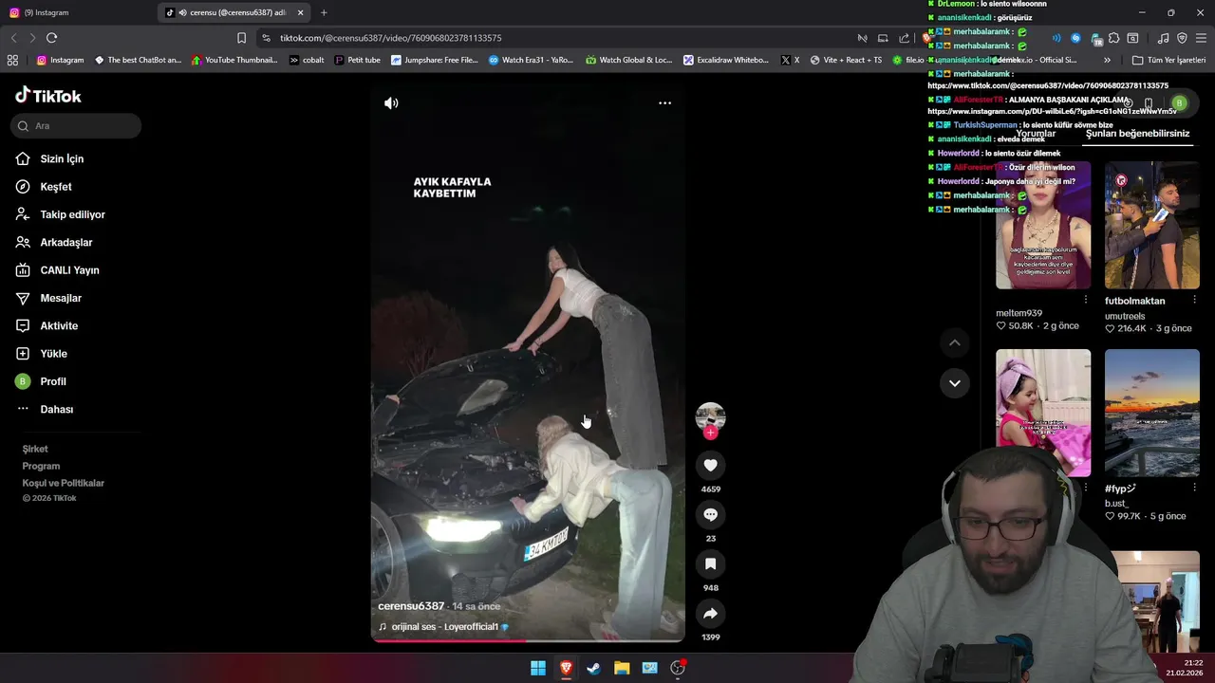Open browser extensions puzzle icon

click(x=1113, y=38)
